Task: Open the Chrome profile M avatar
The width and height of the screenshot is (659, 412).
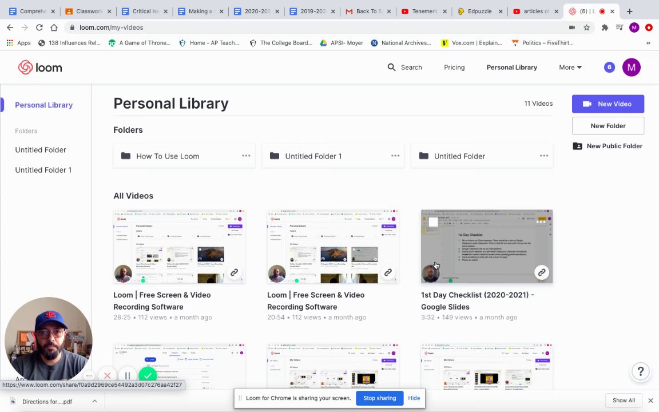Action: tap(634, 27)
